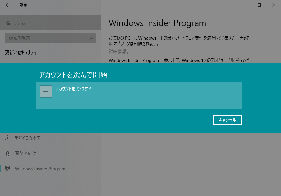The width and height of the screenshot is (281, 196).
Task: Click the Insider cat face icon
Action: click(x=8, y=168)
